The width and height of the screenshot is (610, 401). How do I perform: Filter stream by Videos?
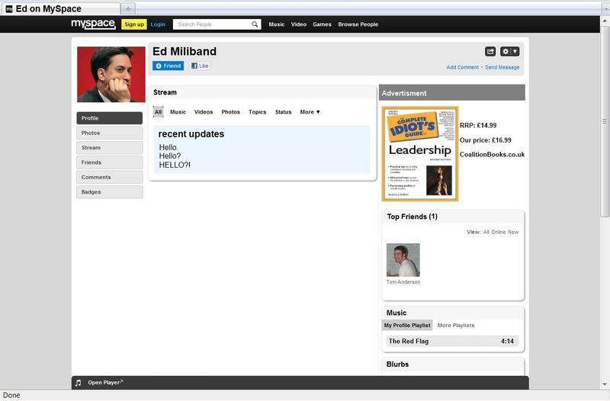(204, 112)
